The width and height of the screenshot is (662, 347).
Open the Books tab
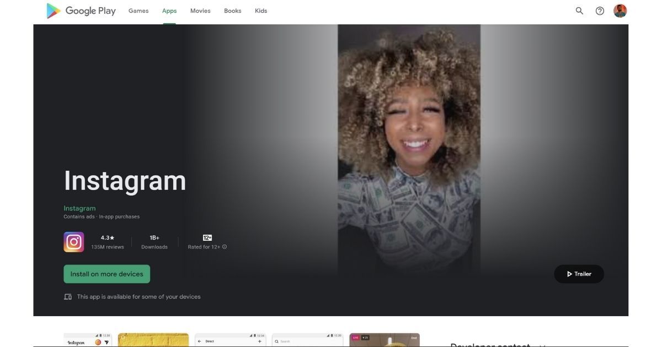pos(233,11)
